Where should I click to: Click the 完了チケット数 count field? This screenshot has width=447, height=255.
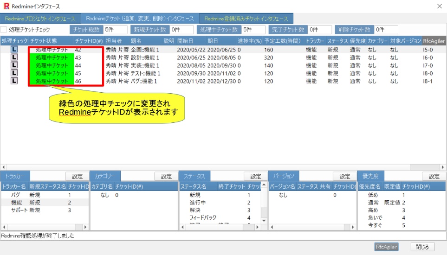[x=320, y=30]
